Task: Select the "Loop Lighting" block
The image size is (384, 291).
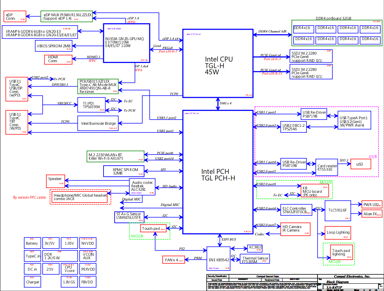Action: pyautogui.click(x=338, y=233)
